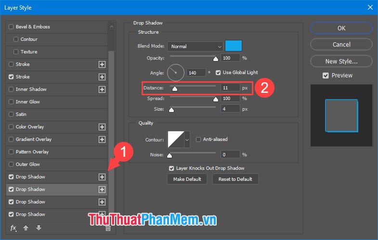
Task: Uncheck the first Drop Shadow checkbox
Action: (x=11, y=177)
